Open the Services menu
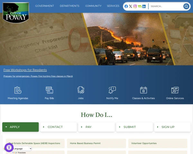 click(x=113, y=6)
